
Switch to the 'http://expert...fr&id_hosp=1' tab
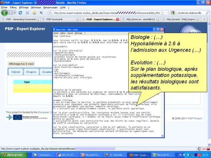click(181, 19)
